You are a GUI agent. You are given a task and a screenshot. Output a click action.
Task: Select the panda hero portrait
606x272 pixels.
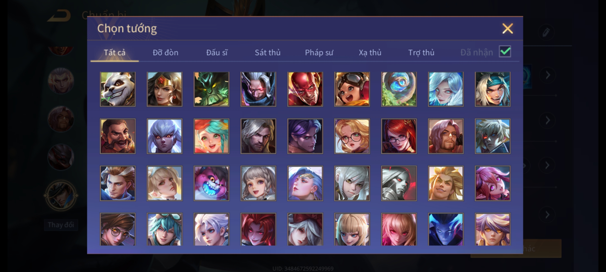tap(118, 89)
